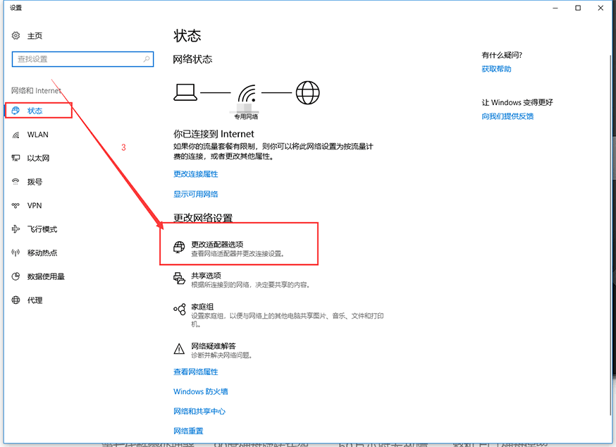Image resolution: width=616 pixels, height=447 pixels.
Task: Open the Windows 防火墙 link
Action: [x=200, y=391]
